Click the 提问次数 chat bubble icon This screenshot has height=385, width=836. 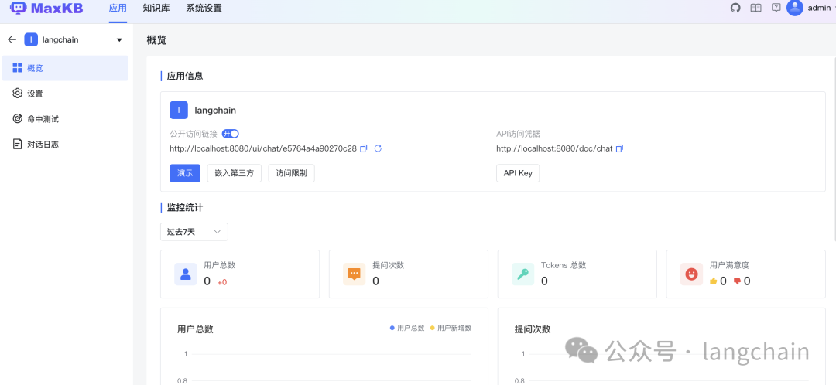click(x=354, y=274)
